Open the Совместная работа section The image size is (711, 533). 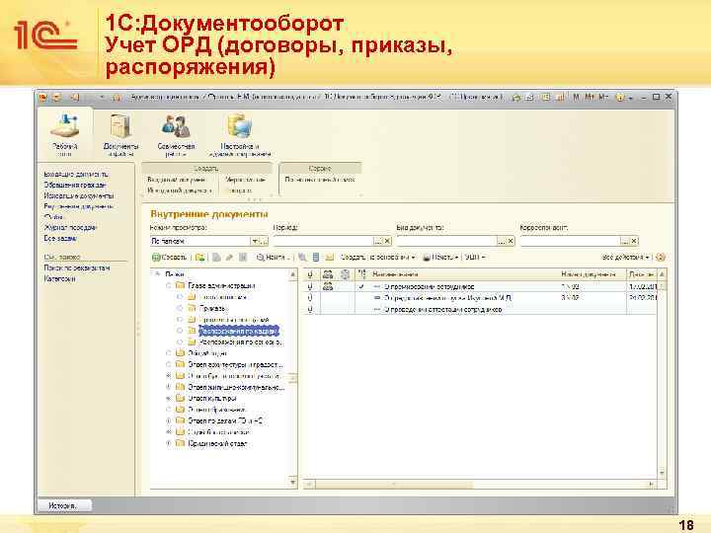point(176,134)
